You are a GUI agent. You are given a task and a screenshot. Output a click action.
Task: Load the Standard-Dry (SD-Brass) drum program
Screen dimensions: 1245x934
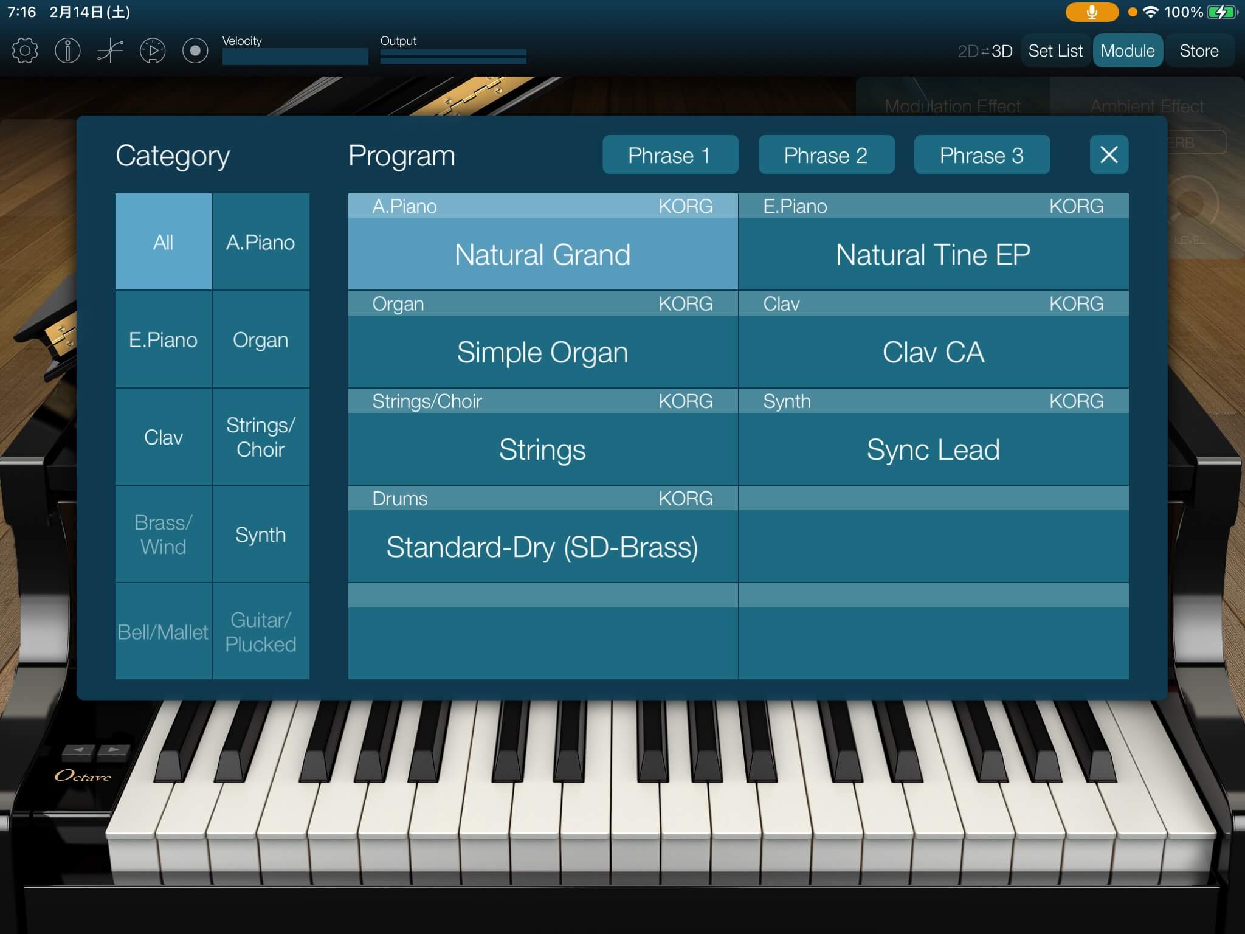542,547
